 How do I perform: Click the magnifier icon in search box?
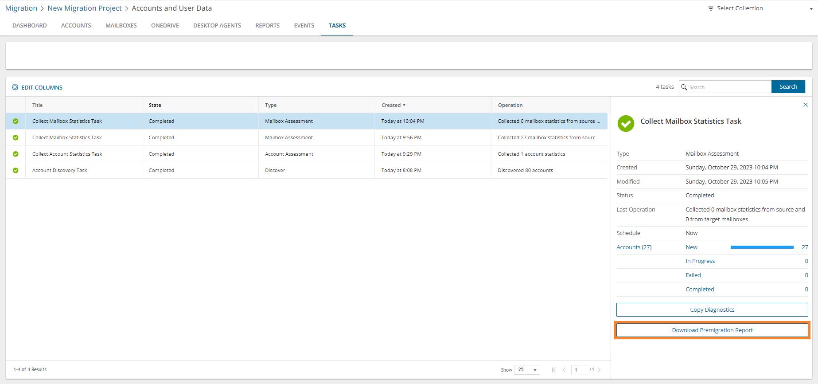[684, 87]
